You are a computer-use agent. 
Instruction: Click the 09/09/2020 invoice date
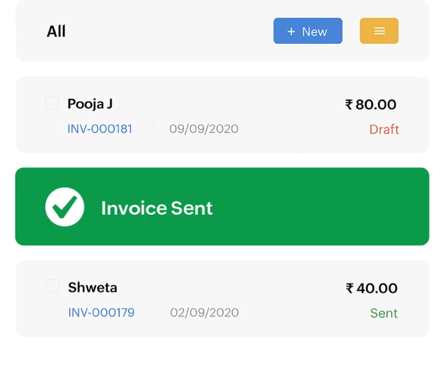(204, 129)
